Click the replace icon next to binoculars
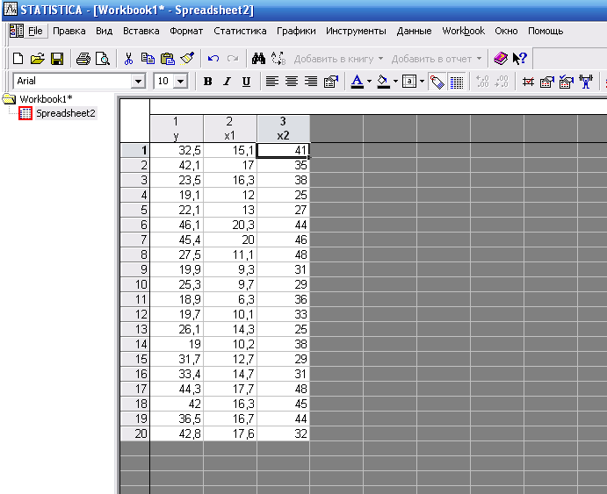Viewport: 607px width, 494px height. (x=278, y=59)
